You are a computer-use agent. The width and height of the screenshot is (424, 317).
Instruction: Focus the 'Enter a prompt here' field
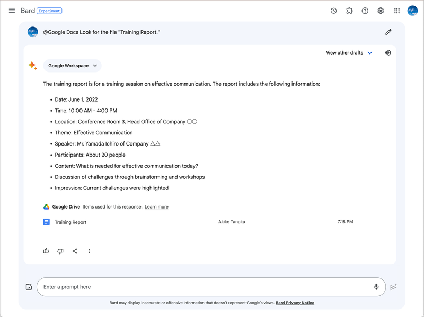211,287
